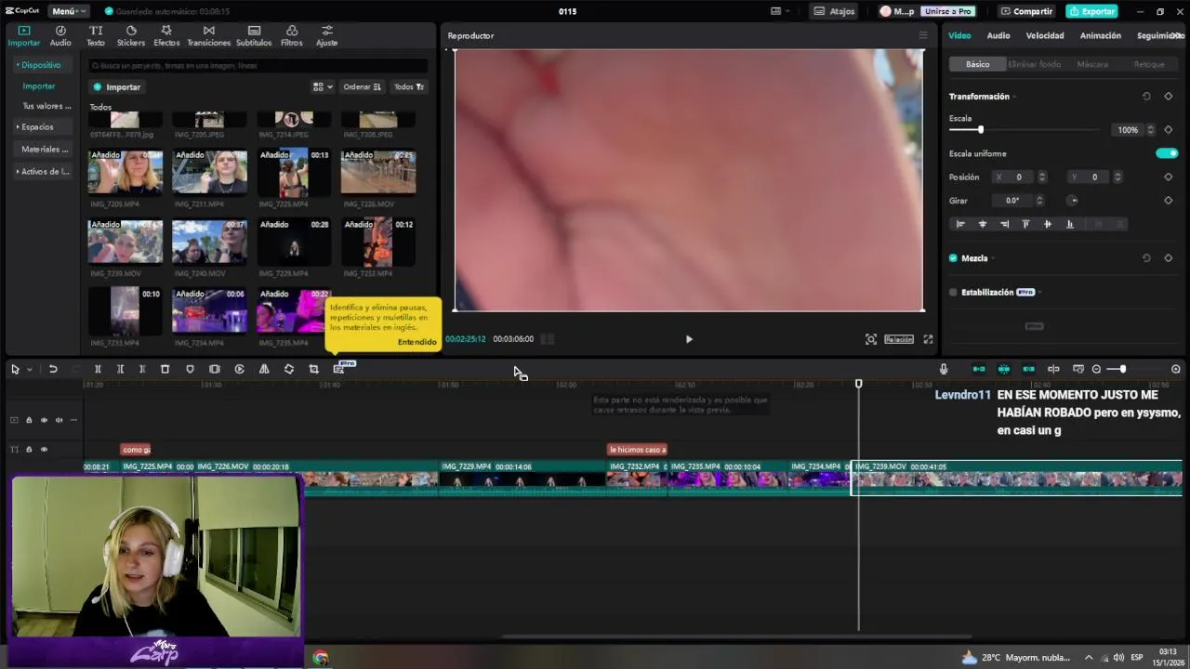Screen dimensions: 1190x669
Task: Toggle Escala uniforme switch
Action: 1167,153
